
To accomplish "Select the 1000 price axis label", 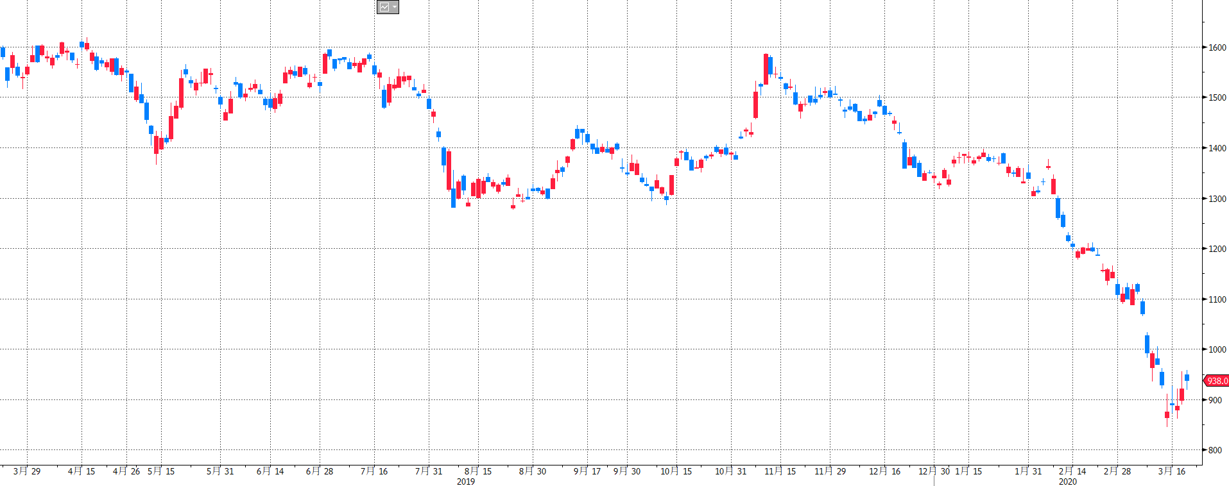I will click(x=1217, y=349).
